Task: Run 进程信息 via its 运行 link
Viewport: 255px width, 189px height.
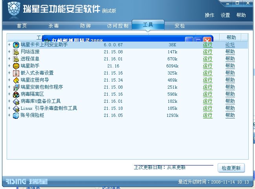Action: pos(207,59)
